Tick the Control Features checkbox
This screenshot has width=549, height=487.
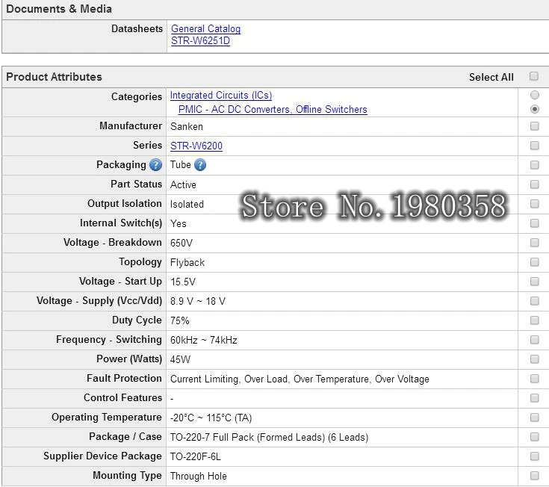click(x=534, y=398)
